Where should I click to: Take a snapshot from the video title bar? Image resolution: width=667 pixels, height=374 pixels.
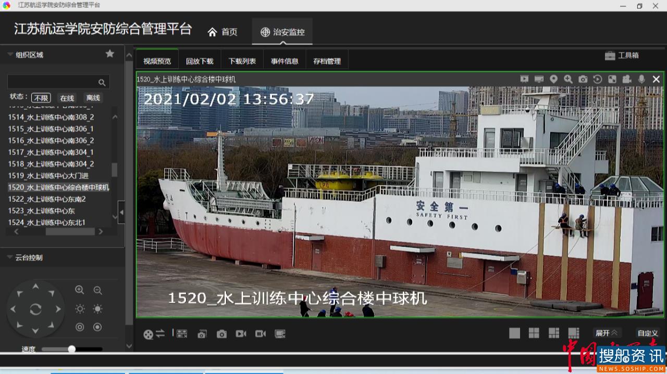[x=583, y=79]
